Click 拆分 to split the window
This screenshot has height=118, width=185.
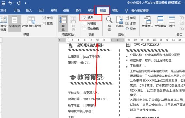tap(172, 22)
